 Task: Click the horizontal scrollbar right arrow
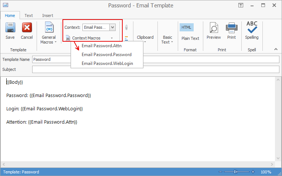tap(272, 164)
